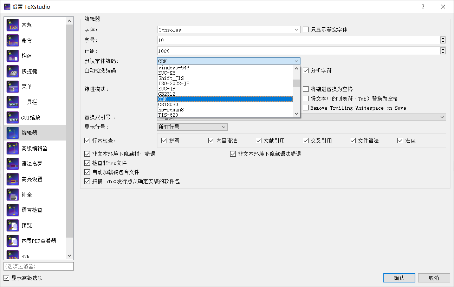Viewport: 454px width, 287px height.
Task: Enable 只显示等宽字体 checkbox
Action: [x=305, y=29]
